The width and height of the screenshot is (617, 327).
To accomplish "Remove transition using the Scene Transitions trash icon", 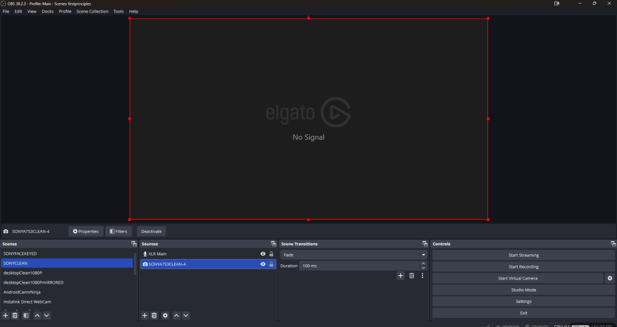I will pos(412,275).
